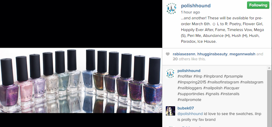
Task: Click the nail polish bottles photo
Action: (x=81, y=81)
